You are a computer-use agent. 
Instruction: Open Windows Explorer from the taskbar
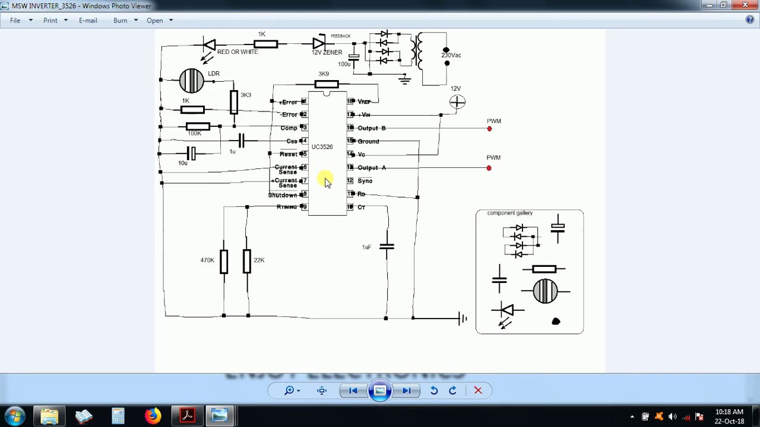tap(49, 416)
